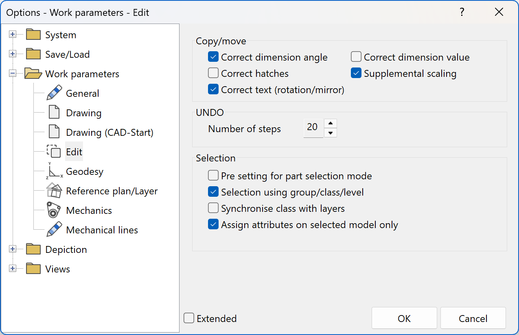Increase Number of steps with up arrow
Viewport: 519px width, 335px height.
coord(330,123)
